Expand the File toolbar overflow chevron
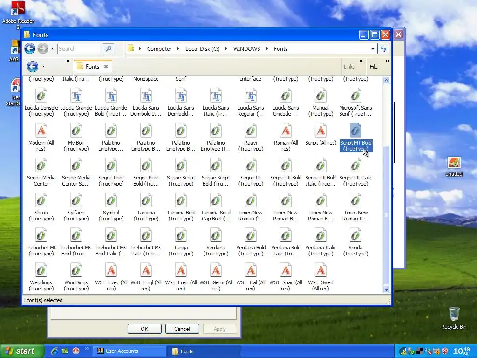The image size is (477, 358). 387,61
